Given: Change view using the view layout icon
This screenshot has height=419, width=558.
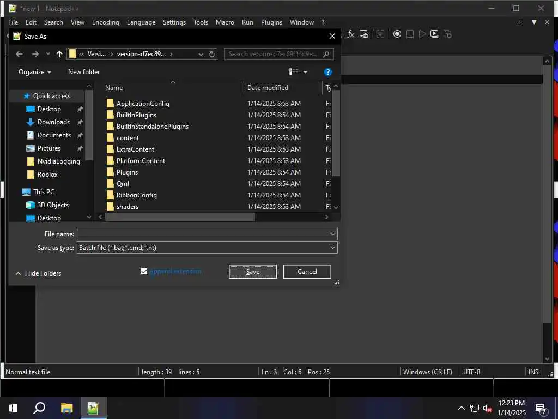Looking at the screenshot, I should click(294, 72).
